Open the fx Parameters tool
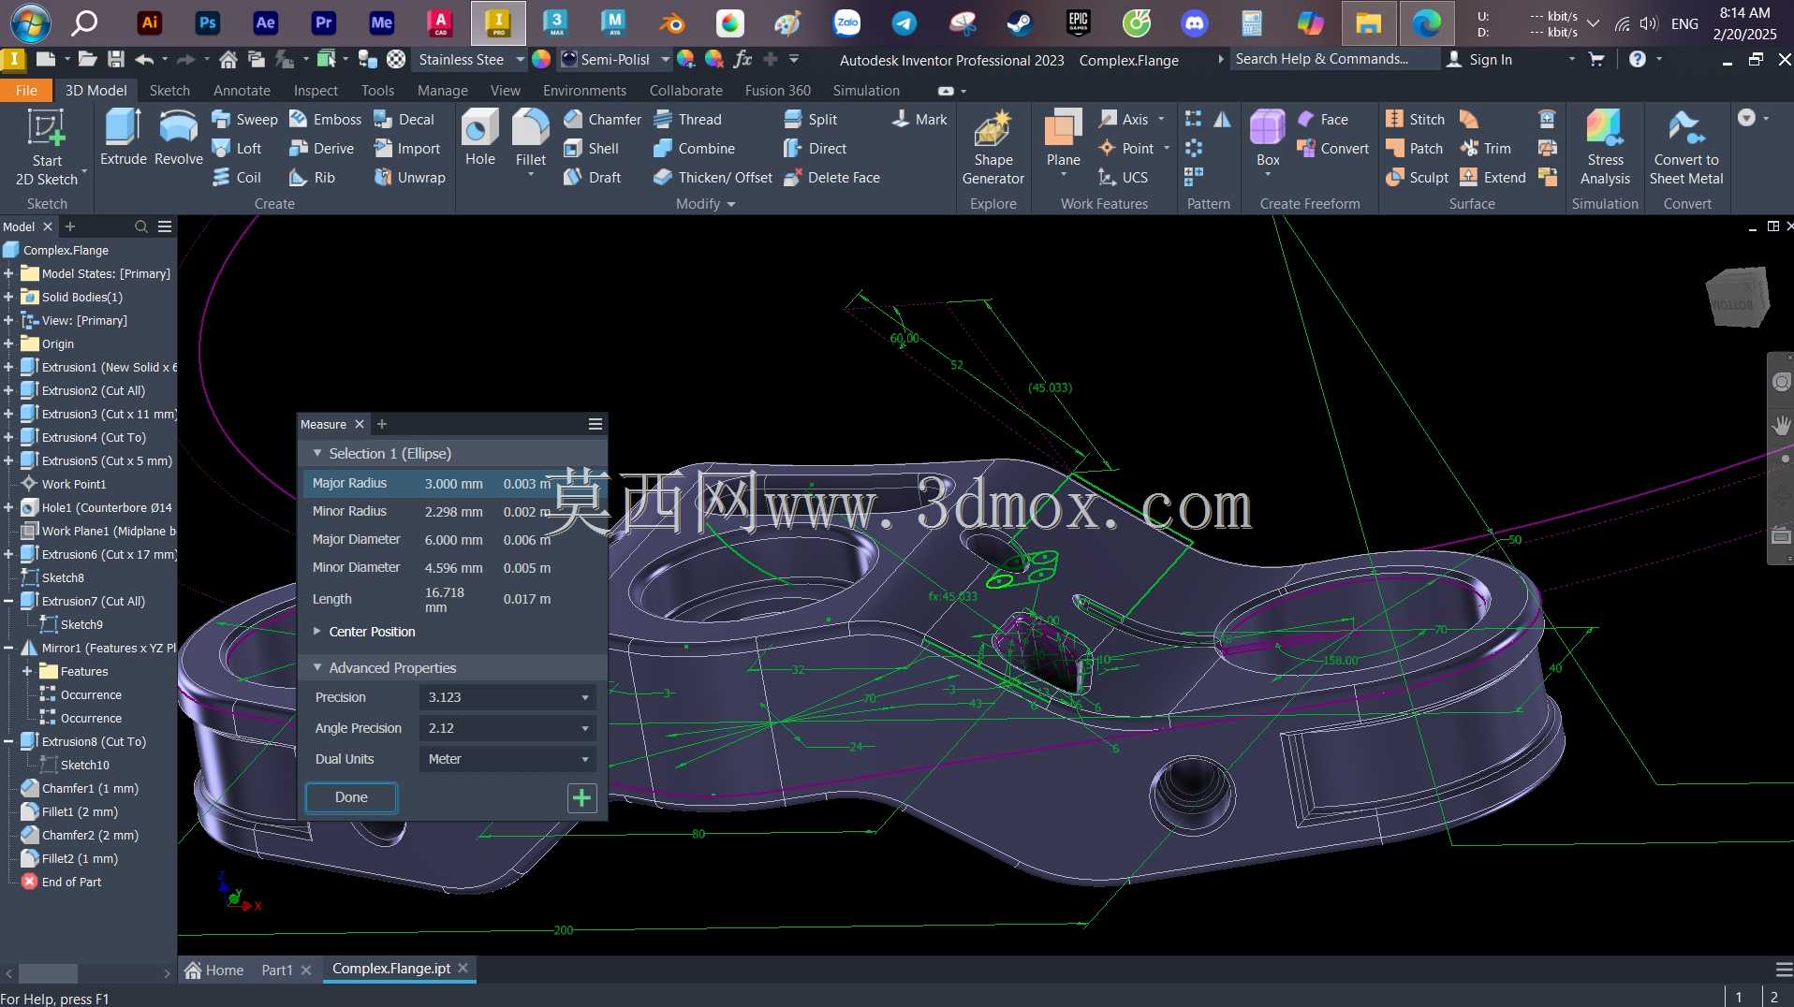Image resolution: width=1794 pixels, height=1007 pixels. coord(743,59)
